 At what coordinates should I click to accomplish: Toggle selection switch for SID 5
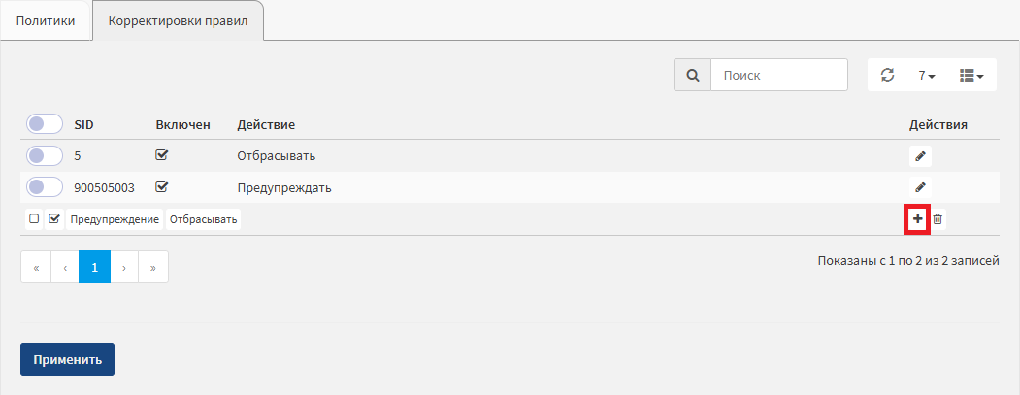click(45, 156)
